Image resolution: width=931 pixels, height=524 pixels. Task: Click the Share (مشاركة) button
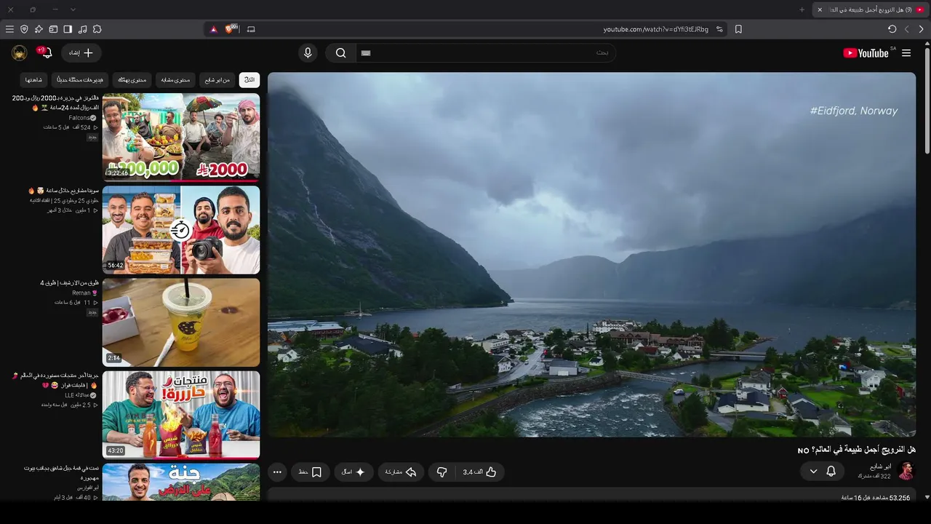coord(401,472)
